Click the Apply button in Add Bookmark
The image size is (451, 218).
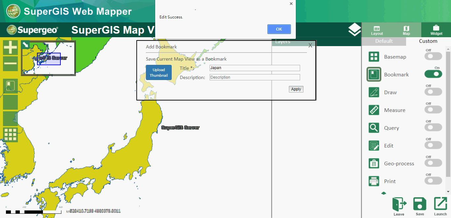click(x=296, y=89)
